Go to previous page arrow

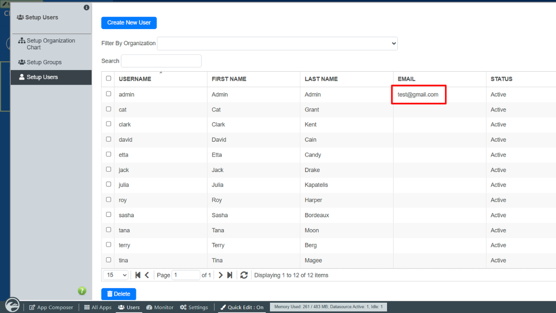point(147,275)
